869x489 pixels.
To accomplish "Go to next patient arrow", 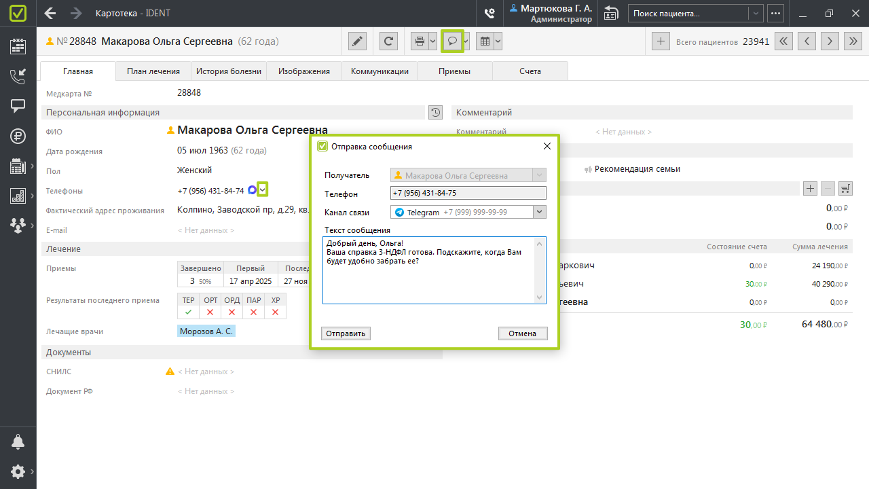I will click(829, 41).
